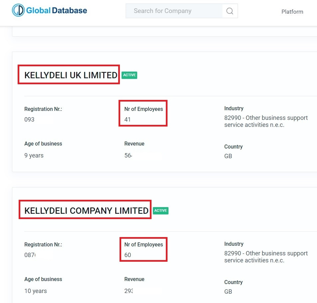Click registration number 093
Viewport: 317px width, 303px height.
click(29, 120)
